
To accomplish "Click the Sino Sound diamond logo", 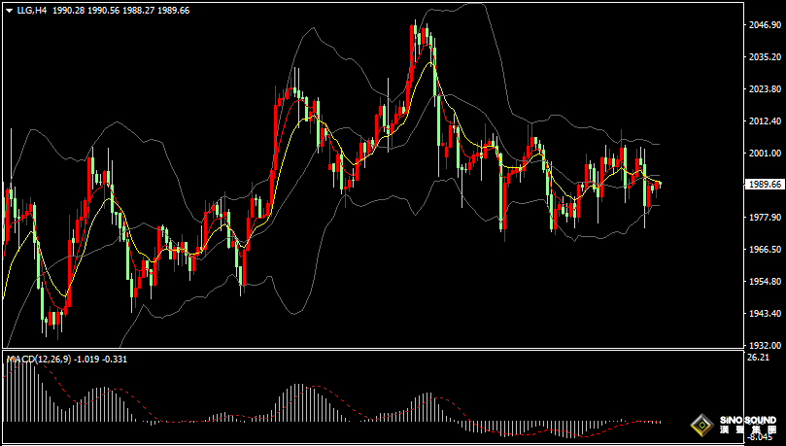I will [x=701, y=425].
